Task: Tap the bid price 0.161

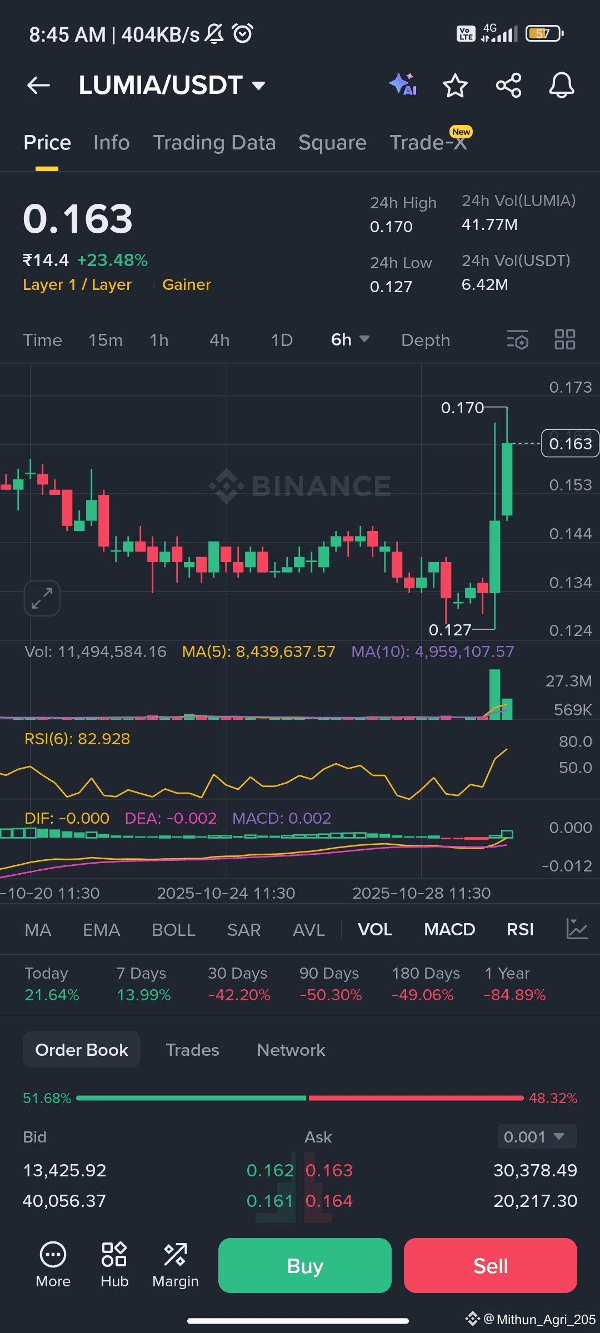Action: coord(270,1201)
